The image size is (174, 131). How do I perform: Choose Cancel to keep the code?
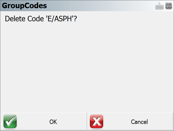pyautogui.click(x=130, y=121)
